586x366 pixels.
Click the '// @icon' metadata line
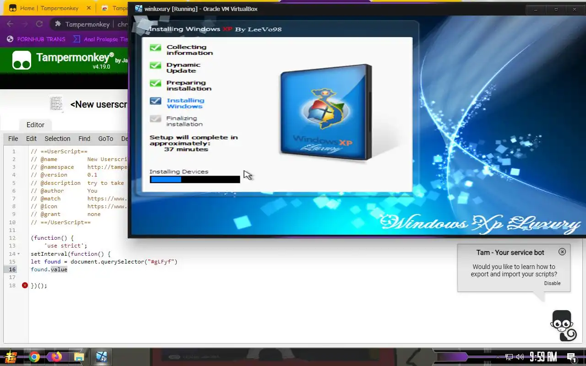click(79, 206)
